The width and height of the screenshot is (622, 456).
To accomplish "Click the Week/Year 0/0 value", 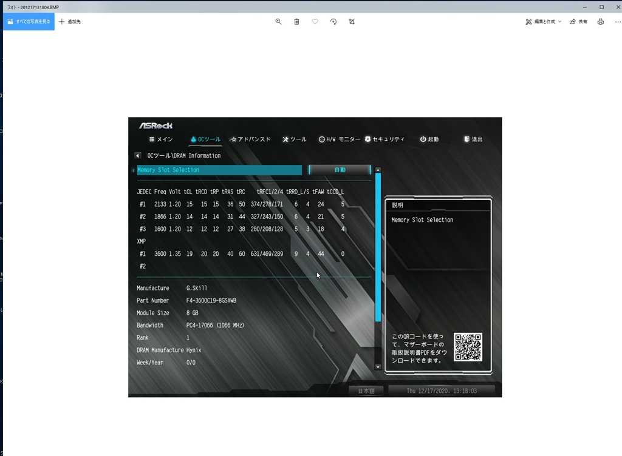I will coord(191,363).
